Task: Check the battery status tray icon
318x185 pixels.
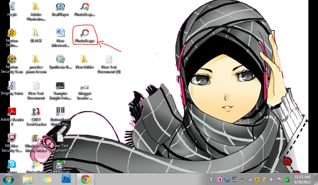Action: click(x=242, y=179)
